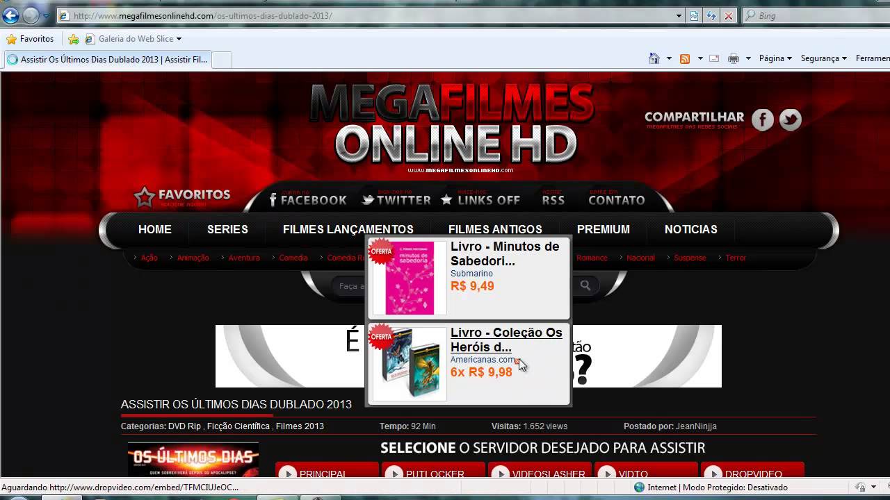Select the Ação category
This screenshot has width=890, height=500.
[x=149, y=258]
